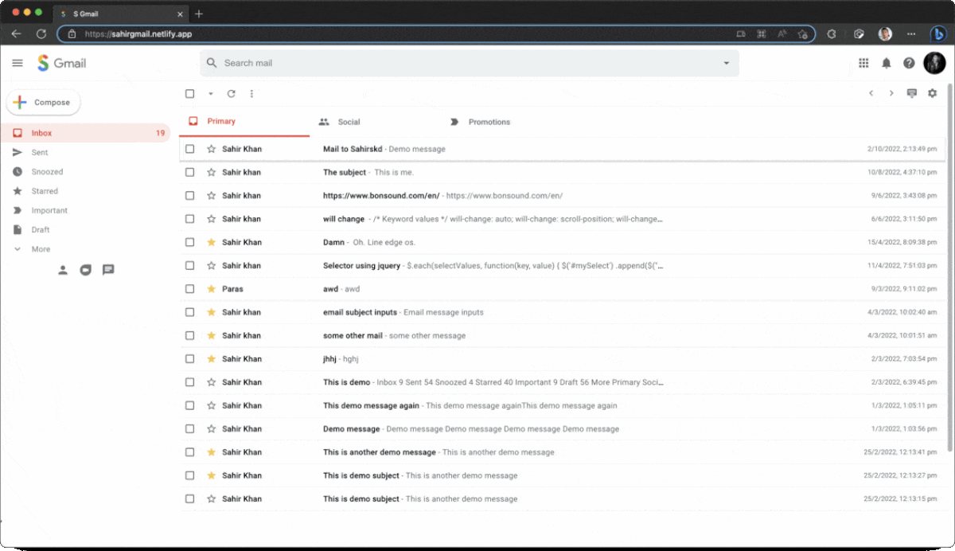Check the 'This demo message again' checkbox
This screenshot has height=551, width=955.
189,405
